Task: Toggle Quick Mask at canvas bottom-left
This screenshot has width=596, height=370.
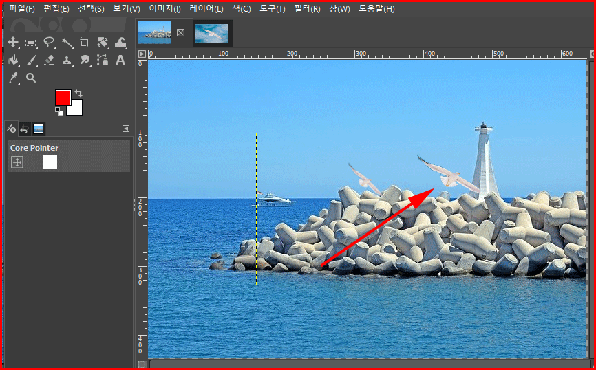Action: pos(142,364)
